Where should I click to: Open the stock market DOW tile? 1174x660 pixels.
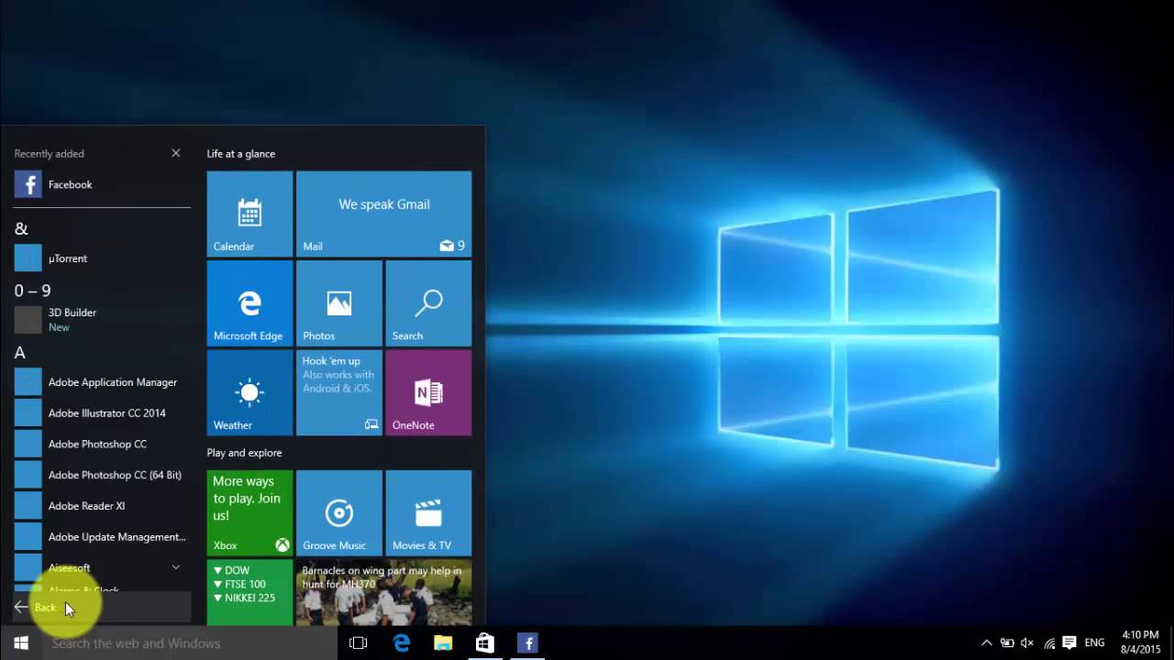click(249, 592)
